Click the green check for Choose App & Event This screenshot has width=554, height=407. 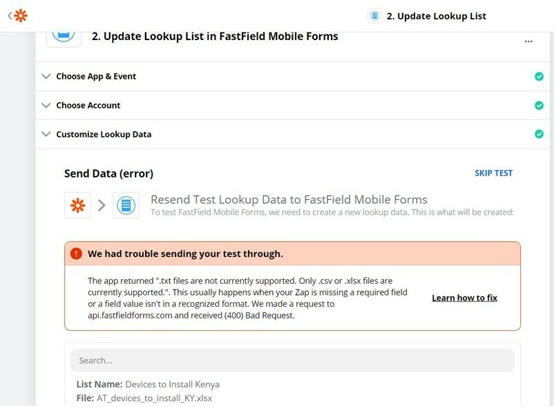pos(539,76)
